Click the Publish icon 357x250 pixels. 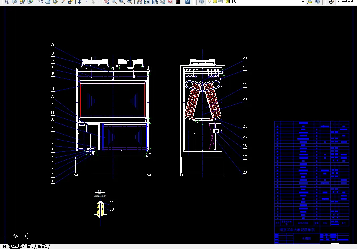tap(22, 2)
